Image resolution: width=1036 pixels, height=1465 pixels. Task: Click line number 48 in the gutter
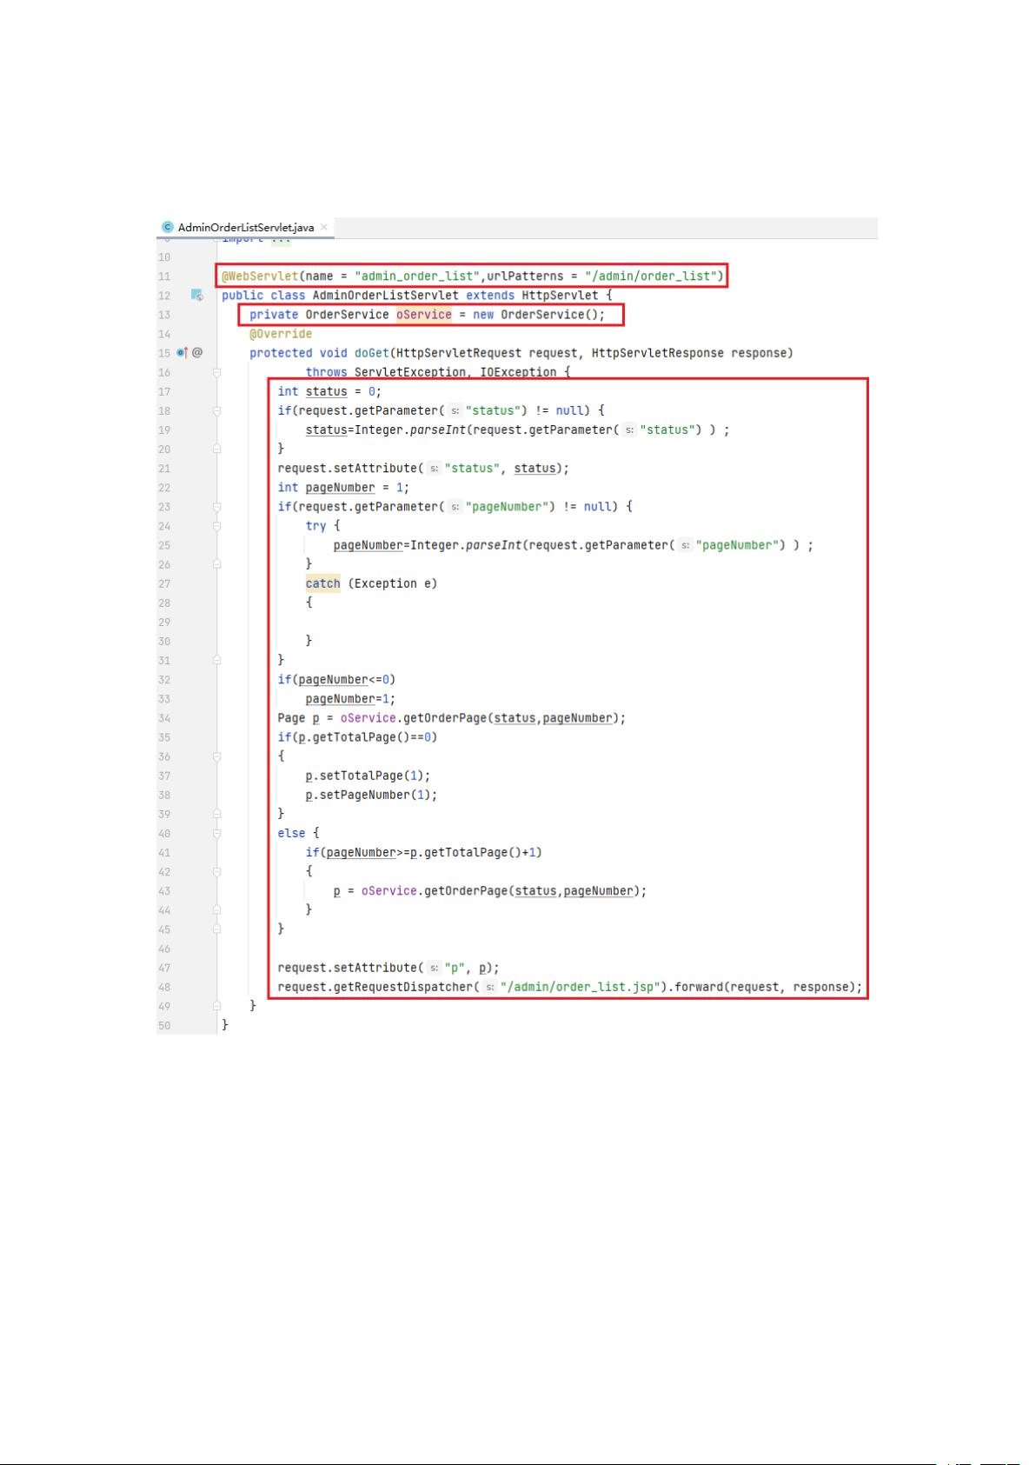tap(164, 987)
